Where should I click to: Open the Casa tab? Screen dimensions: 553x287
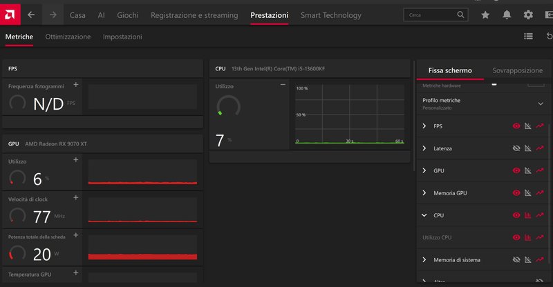pos(77,15)
